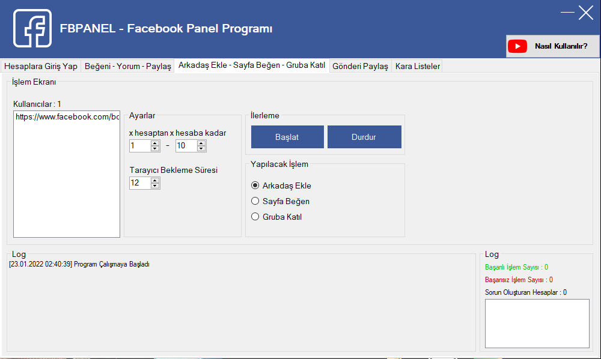
Task: Increase the starting account number spinner
Action: 155,143
